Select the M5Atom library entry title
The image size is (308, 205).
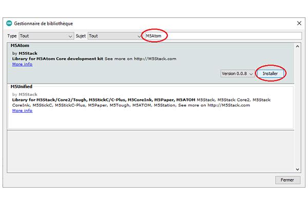click(x=20, y=46)
